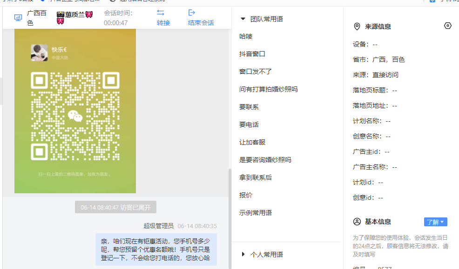Select the quick phrase 让加客服
The image size is (459, 269).
coord(252,142)
